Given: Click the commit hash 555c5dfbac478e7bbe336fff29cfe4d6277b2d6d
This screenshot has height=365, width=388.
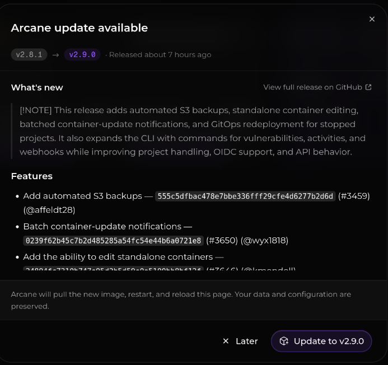Looking at the screenshot, I should click(245, 196).
